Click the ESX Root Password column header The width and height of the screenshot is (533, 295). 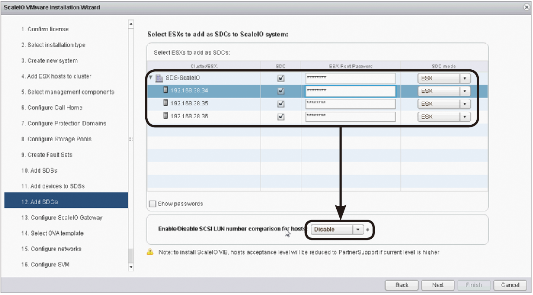tap(351, 66)
